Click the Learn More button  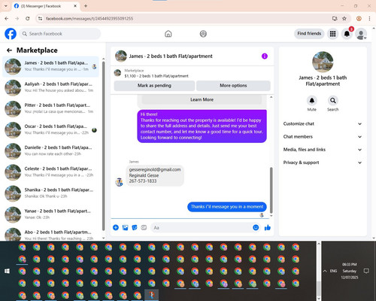coord(202,99)
